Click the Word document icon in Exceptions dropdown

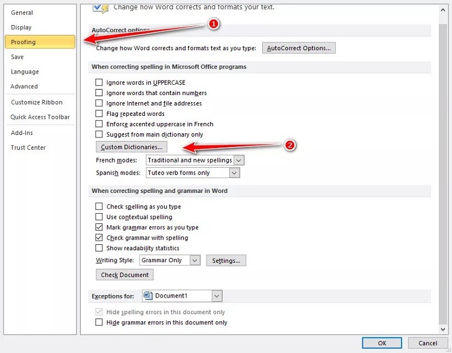point(148,296)
